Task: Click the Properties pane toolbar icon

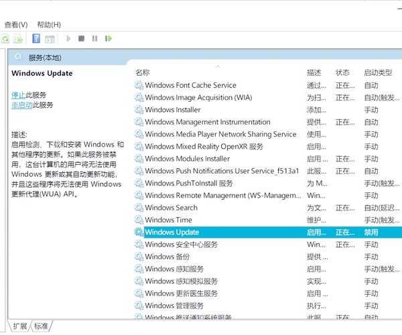Action: pyautogui.click(x=50, y=39)
